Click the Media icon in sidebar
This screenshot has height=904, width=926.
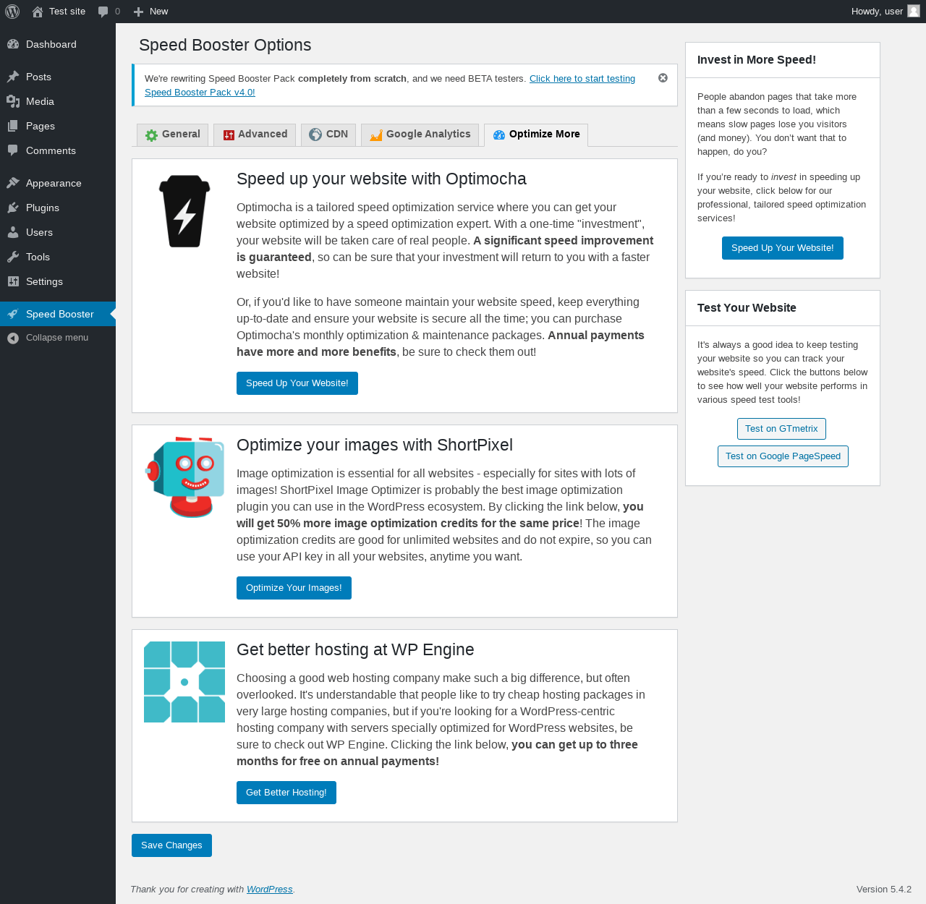[x=13, y=101]
